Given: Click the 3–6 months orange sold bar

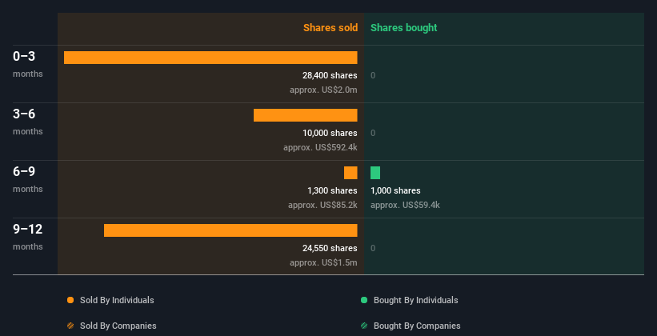Looking at the screenshot, I should point(306,115).
